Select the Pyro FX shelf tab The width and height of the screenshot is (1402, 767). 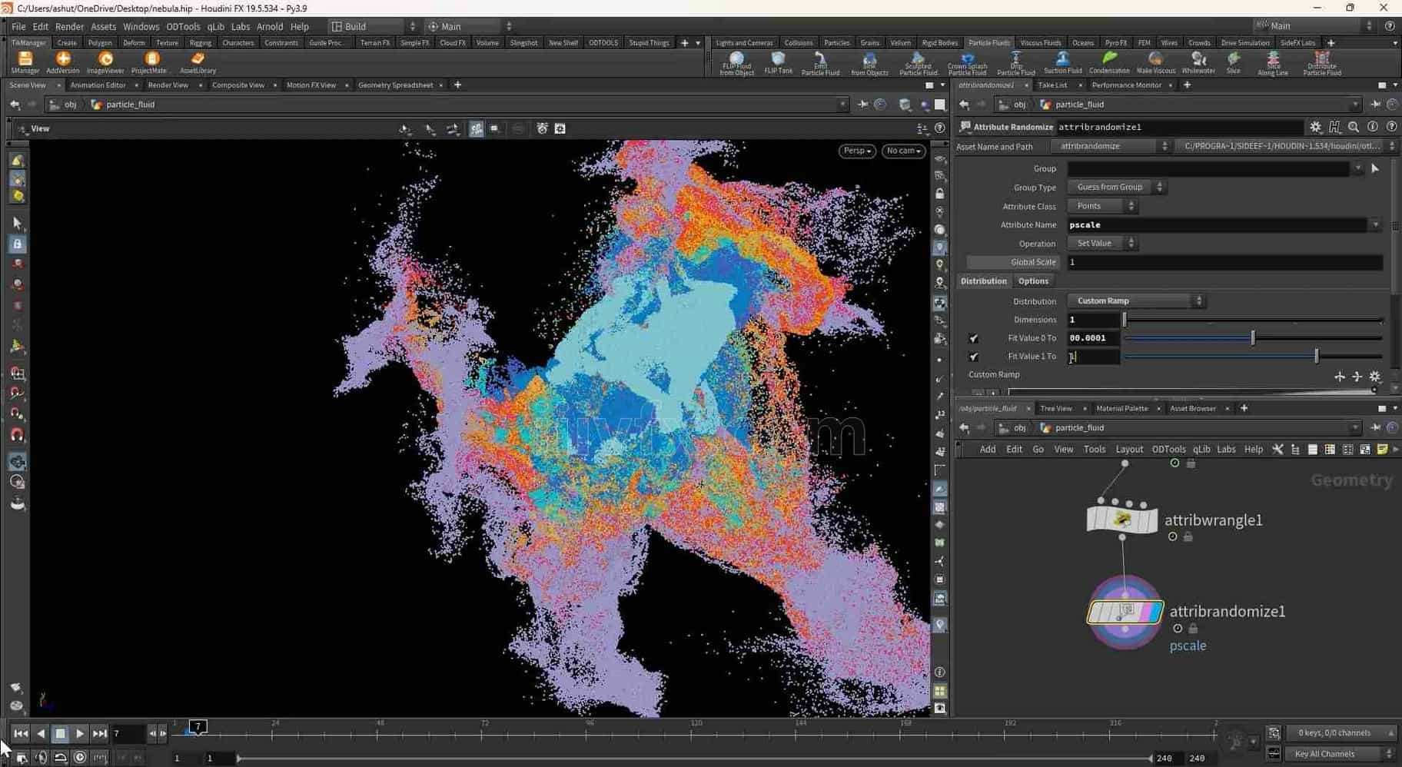point(1115,43)
